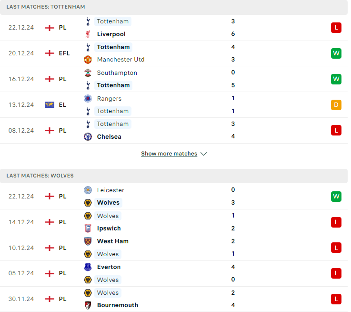The image size is (351, 312).
Task: Open the Wolves vs Bournemouth match row
Action: 174,299
